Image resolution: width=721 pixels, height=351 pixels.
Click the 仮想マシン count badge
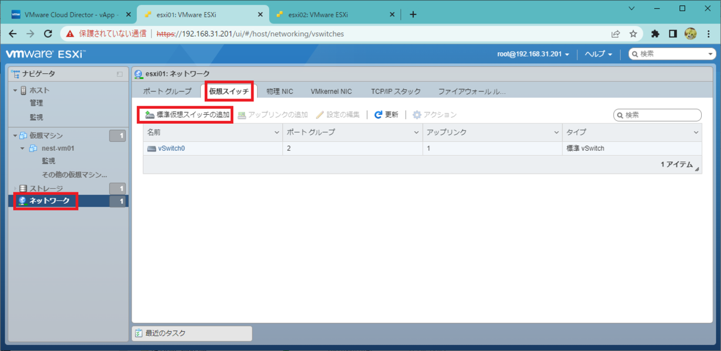[x=118, y=136]
